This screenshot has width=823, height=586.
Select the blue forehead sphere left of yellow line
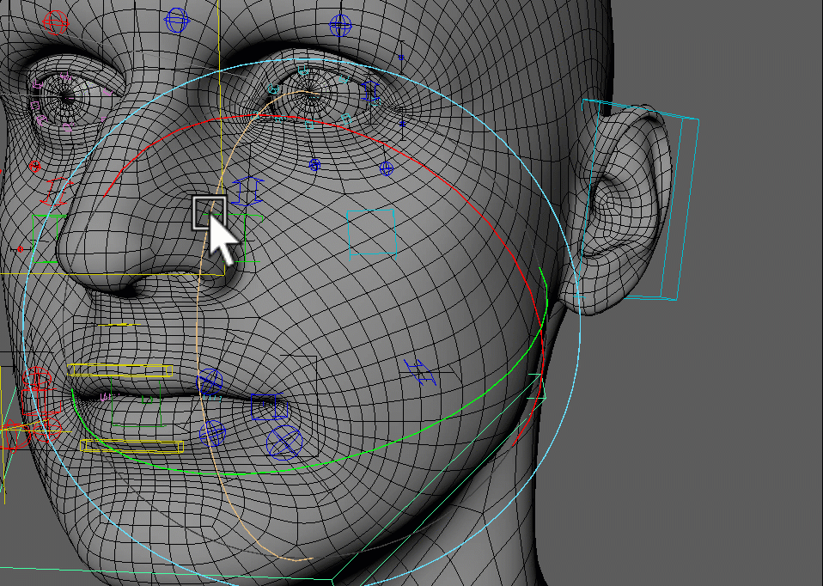(x=177, y=21)
